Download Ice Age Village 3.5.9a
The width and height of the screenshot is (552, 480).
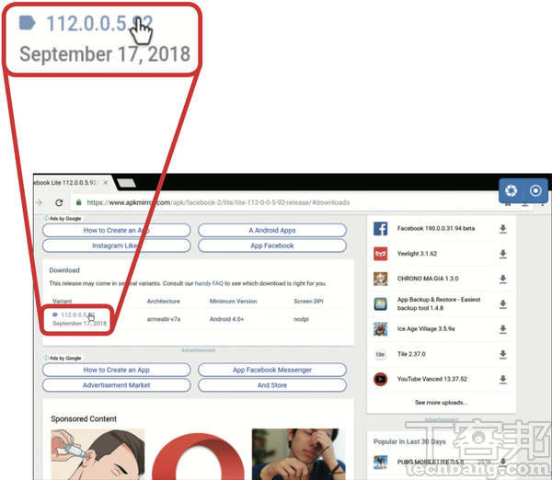click(503, 329)
